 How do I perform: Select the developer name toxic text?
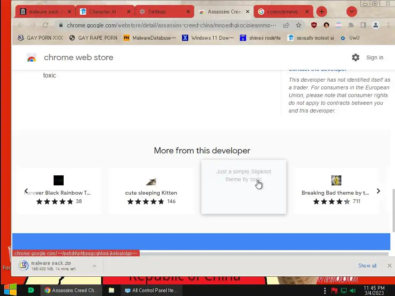(50, 75)
